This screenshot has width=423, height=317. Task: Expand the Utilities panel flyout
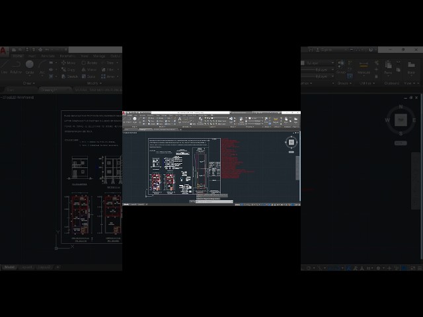(x=367, y=83)
